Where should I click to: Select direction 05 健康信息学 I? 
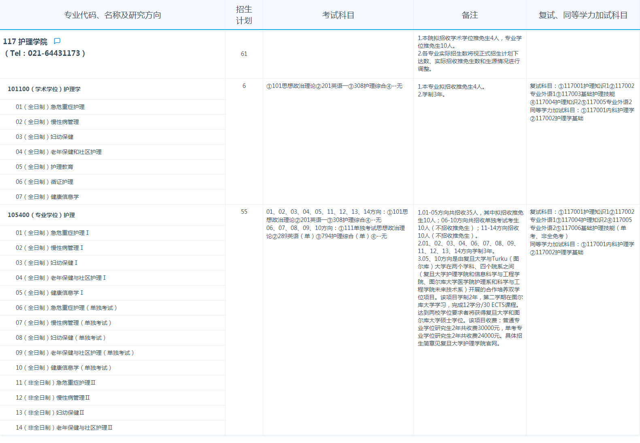49,293
